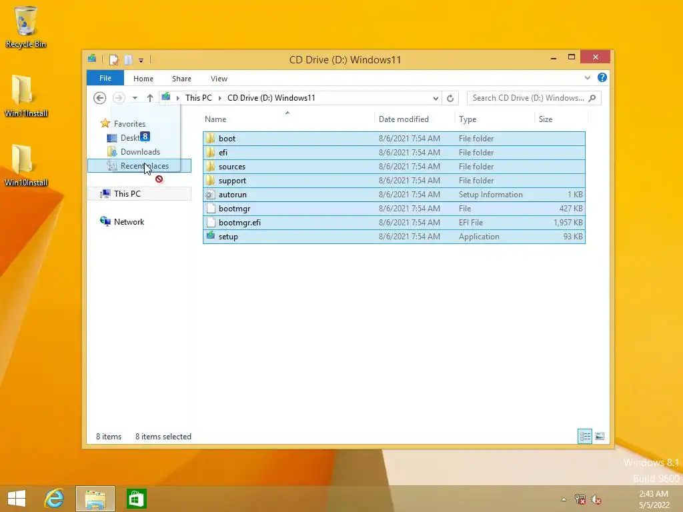Screen dimensions: 683x512
Task: Select the support folder
Action: pyautogui.click(x=394, y=180)
